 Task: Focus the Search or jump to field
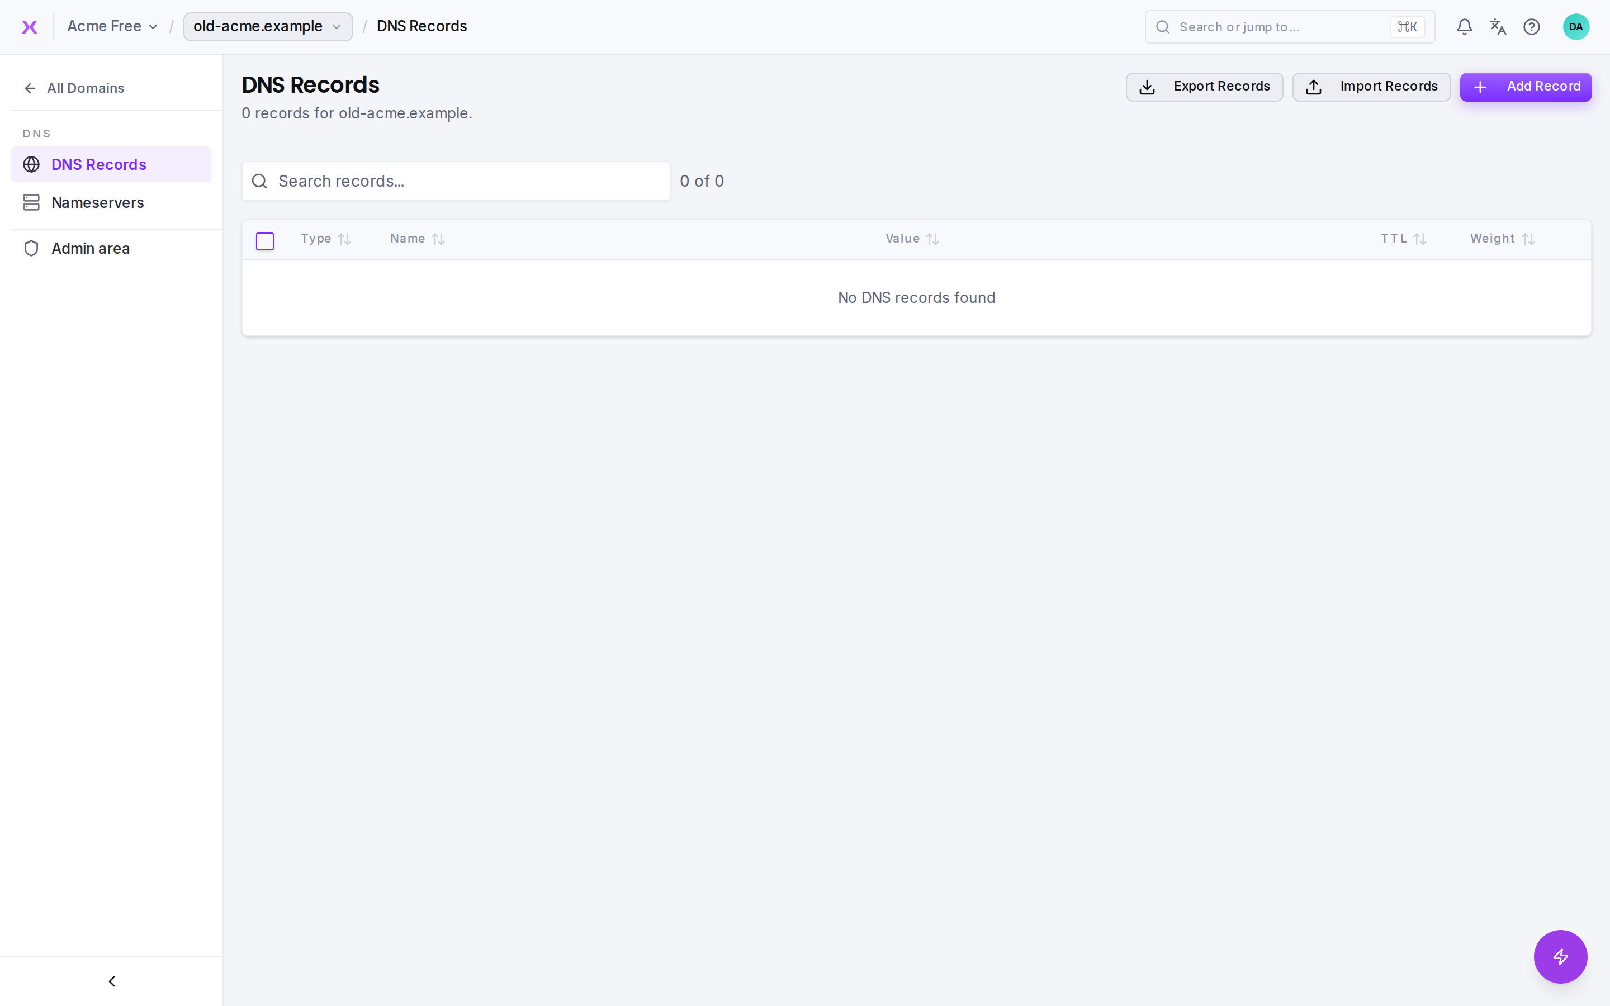tap(1289, 27)
